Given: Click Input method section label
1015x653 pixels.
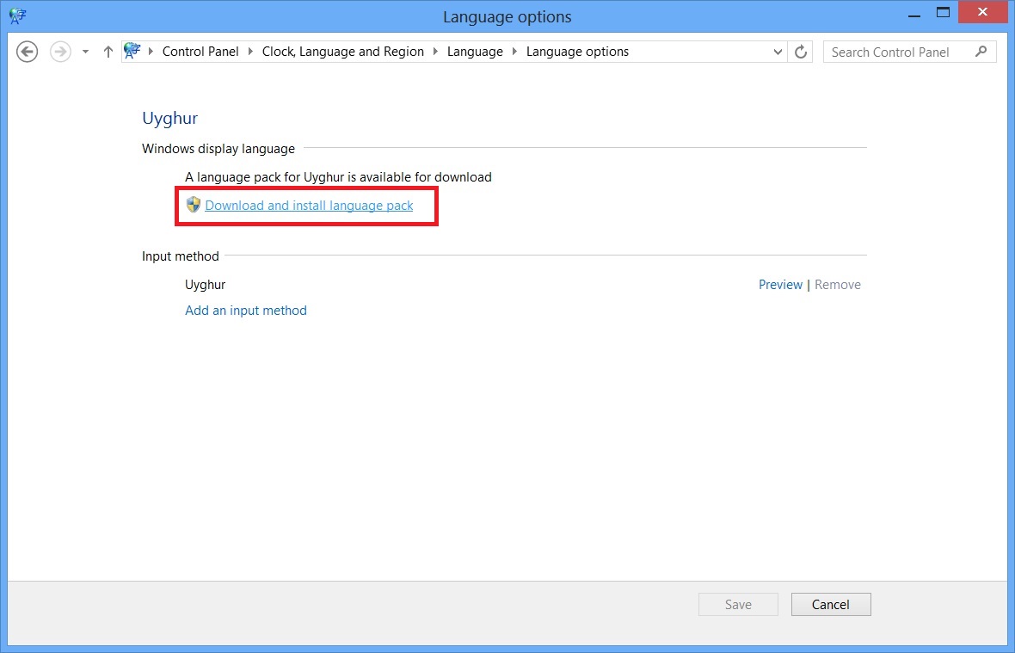Looking at the screenshot, I should [x=180, y=256].
